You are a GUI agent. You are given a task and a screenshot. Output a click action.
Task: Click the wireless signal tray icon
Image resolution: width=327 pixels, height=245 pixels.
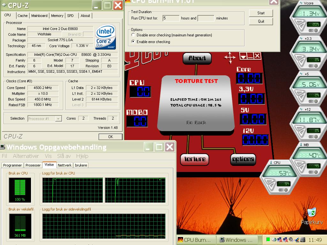(x=303, y=240)
